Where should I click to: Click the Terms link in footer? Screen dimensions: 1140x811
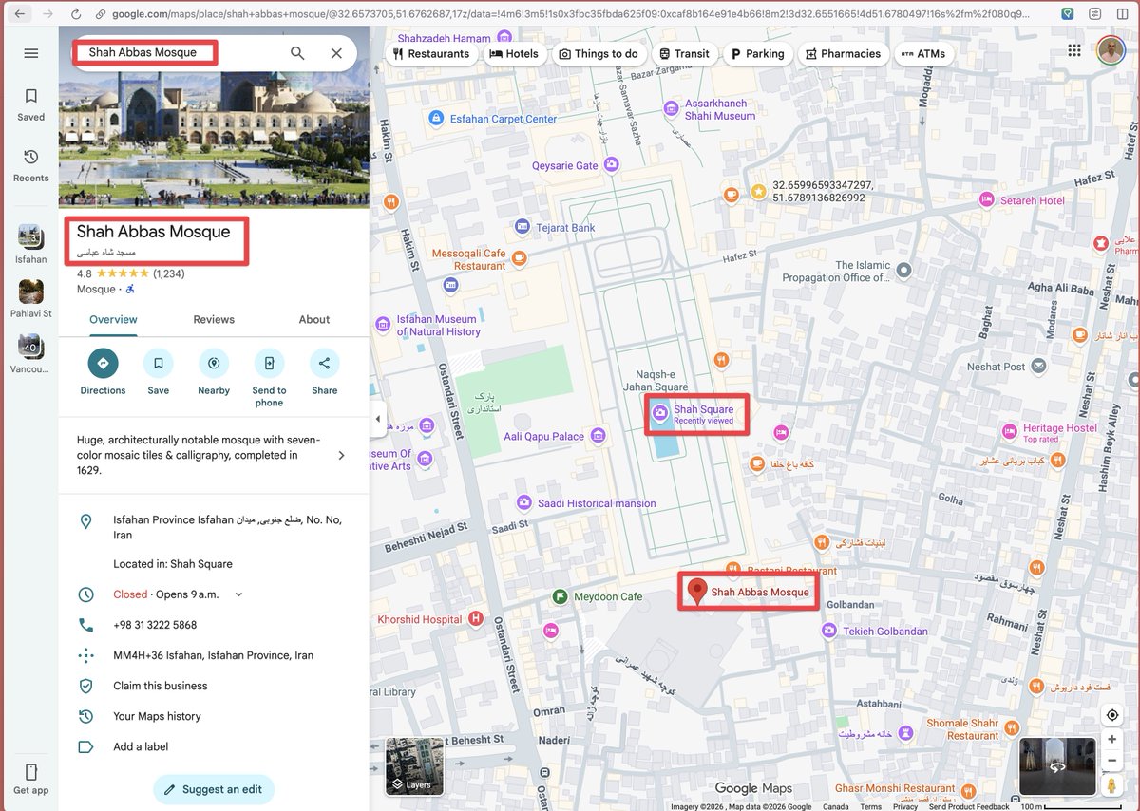point(870,807)
